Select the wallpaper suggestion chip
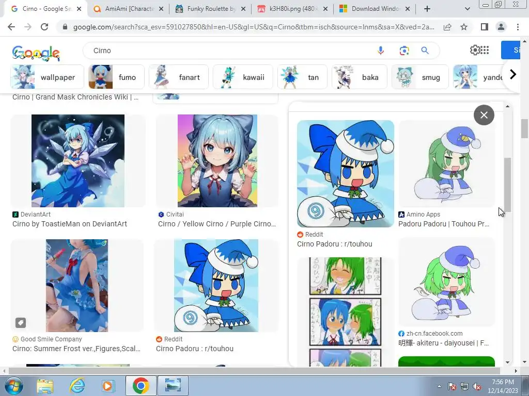The width and height of the screenshot is (529, 396). pos(47,77)
